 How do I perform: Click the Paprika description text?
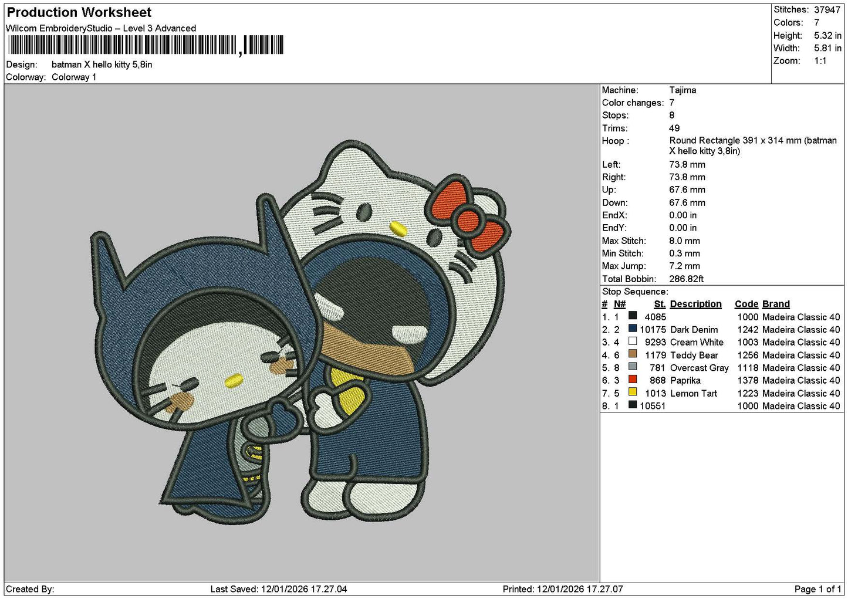pyautogui.click(x=685, y=381)
